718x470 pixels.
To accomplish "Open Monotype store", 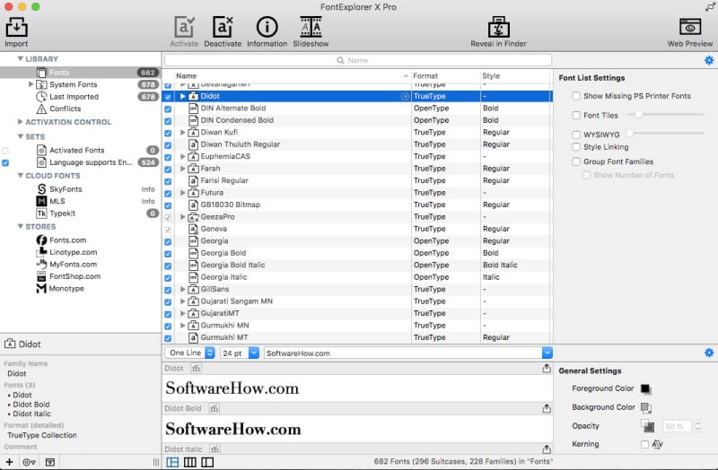I will 66,288.
